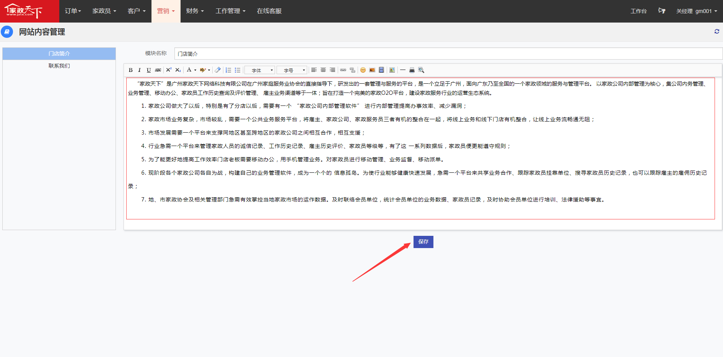Open the 字号 font size dropdown
The height and width of the screenshot is (357, 723).
pos(292,70)
